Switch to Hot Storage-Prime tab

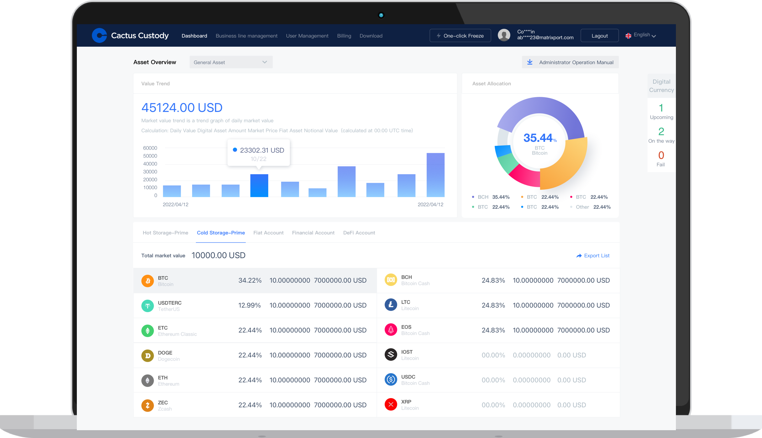click(165, 233)
